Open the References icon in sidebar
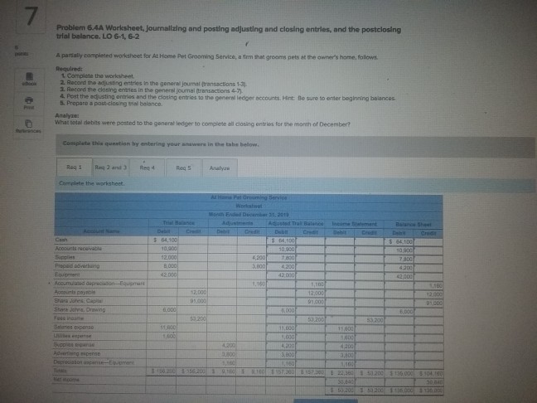Image resolution: width=537 pixels, height=403 pixels. 28,125
